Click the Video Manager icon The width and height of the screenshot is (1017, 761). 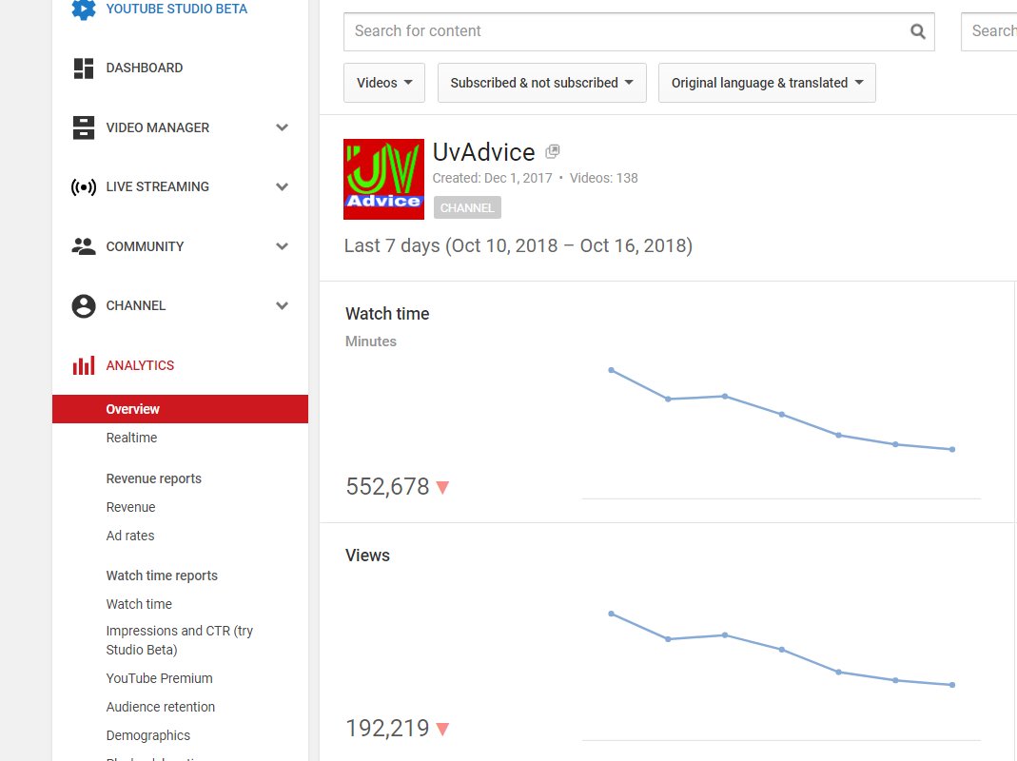(84, 127)
